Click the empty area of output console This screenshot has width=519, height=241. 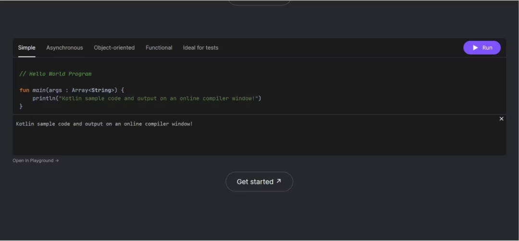point(259,142)
